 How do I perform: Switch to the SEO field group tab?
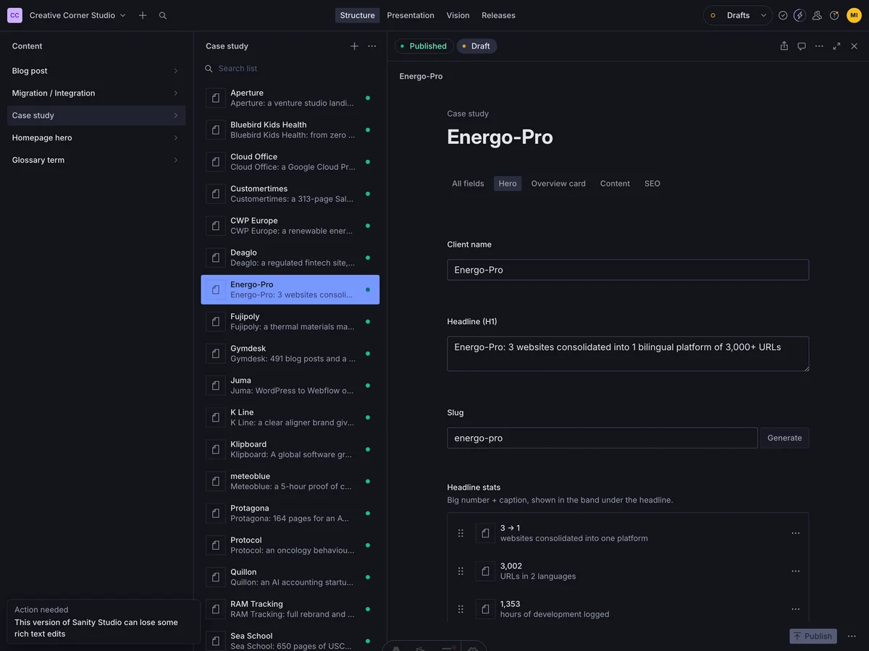point(652,184)
